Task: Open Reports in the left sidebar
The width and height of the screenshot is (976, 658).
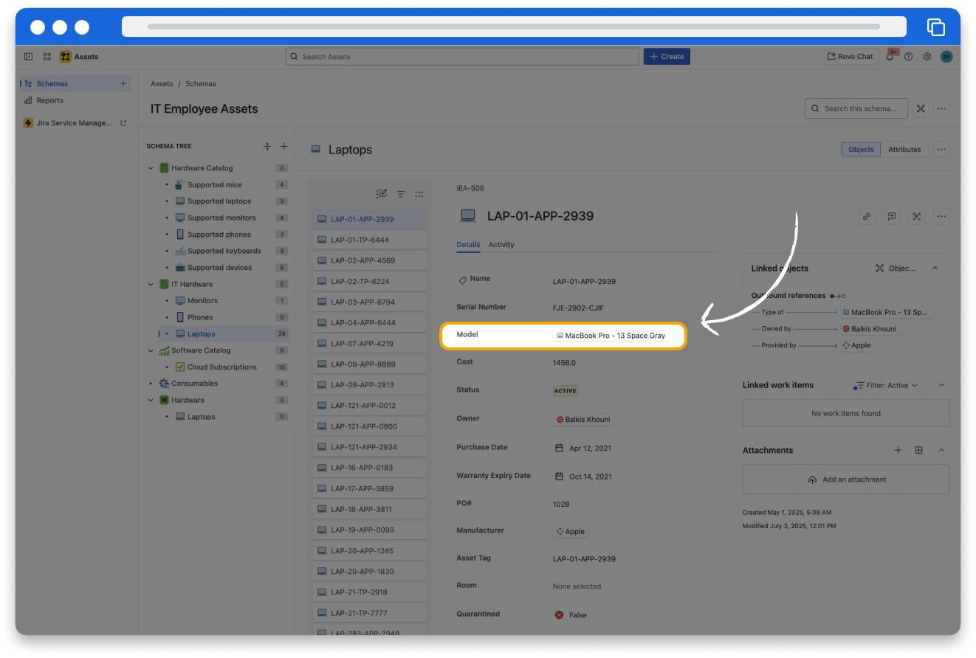Action: [x=49, y=100]
